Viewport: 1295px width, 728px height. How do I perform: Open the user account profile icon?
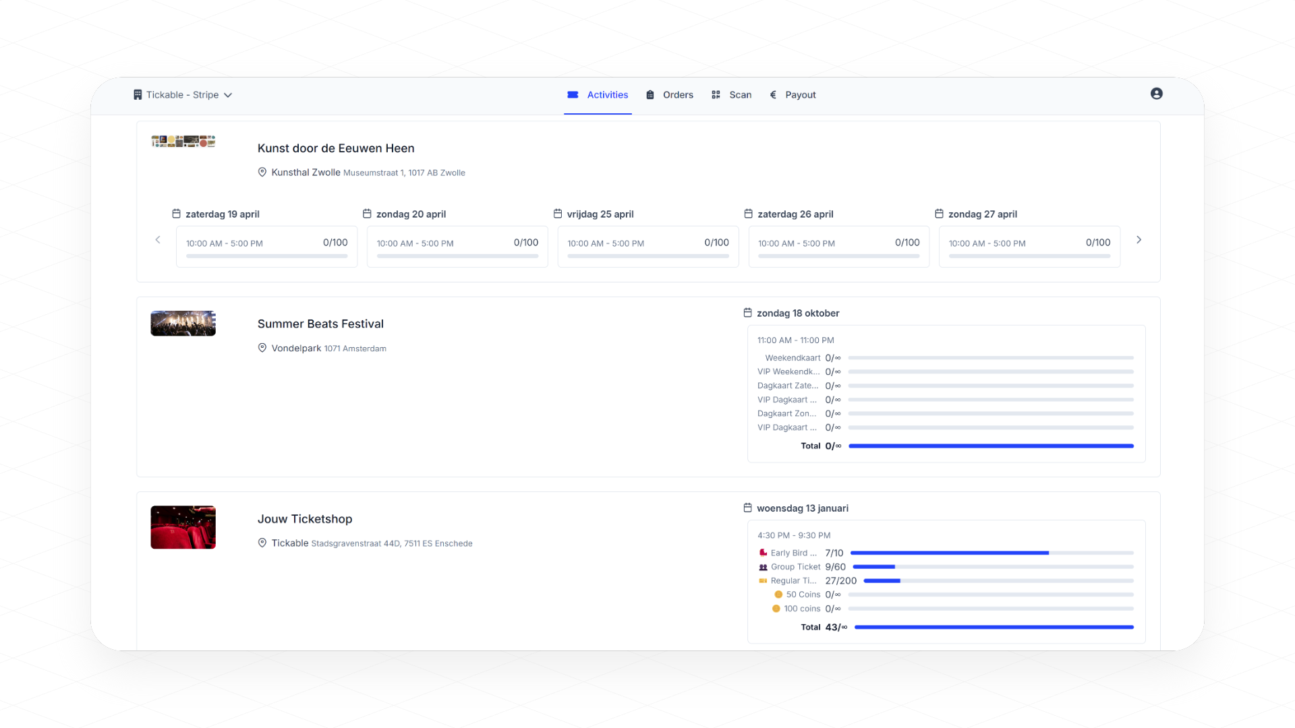pyautogui.click(x=1156, y=94)
